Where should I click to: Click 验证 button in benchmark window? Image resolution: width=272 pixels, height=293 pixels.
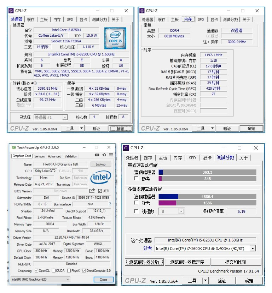point(222,281)
